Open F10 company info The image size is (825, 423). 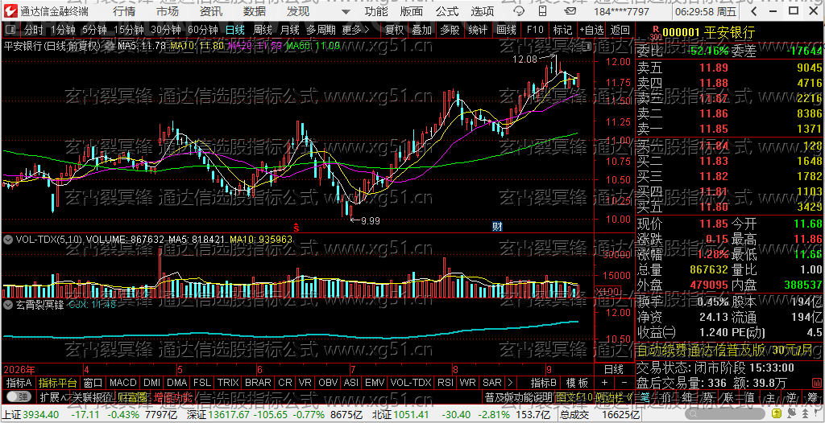(x=535, y=31)
